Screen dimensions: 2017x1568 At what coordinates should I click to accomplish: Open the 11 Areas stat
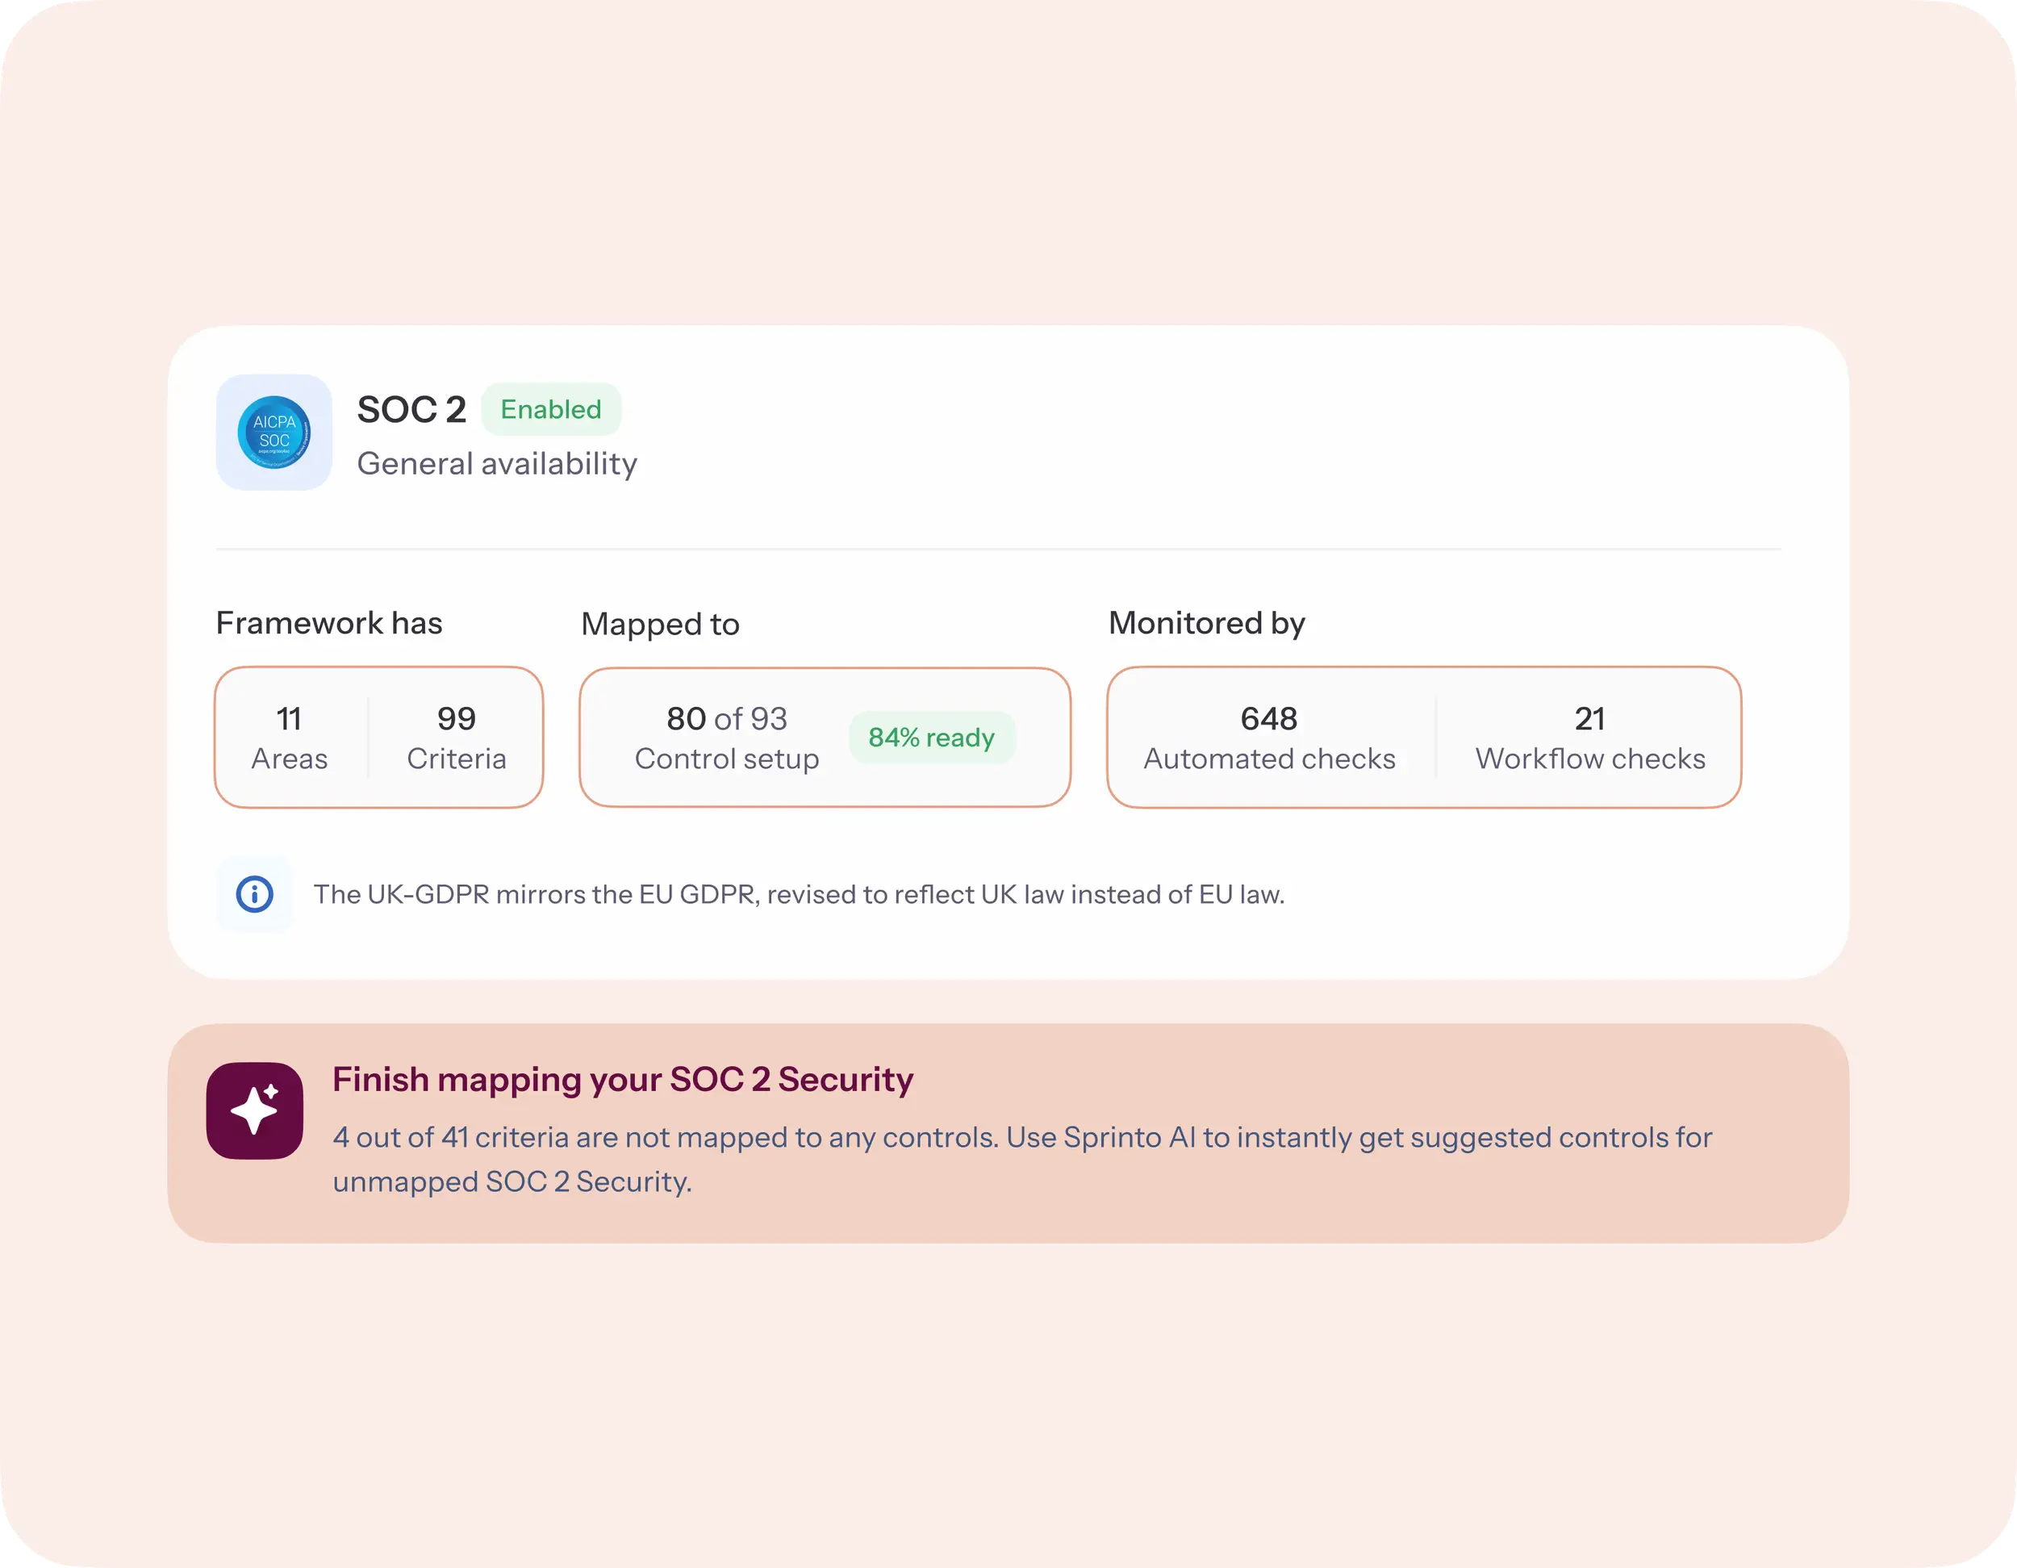click(x=289, y=738)
